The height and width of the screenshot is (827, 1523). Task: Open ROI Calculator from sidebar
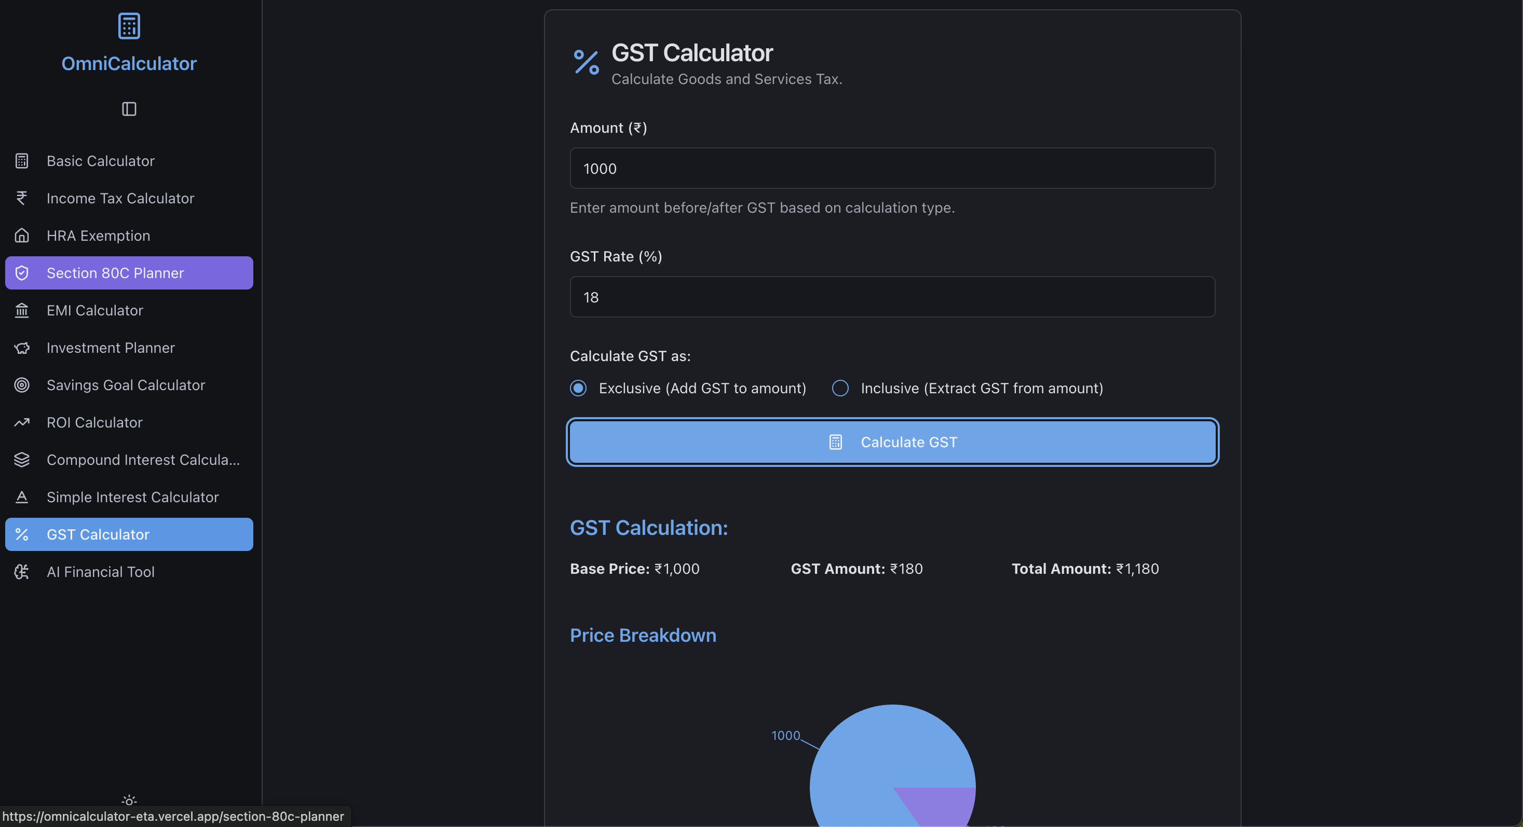[x=94, y=422]
